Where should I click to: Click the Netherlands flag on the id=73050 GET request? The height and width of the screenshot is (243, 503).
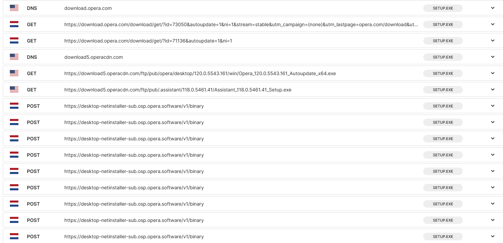(x=14, y=24)
